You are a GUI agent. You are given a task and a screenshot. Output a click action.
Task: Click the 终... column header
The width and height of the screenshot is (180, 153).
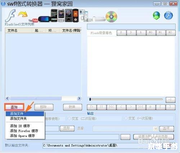tap(53, 31)
